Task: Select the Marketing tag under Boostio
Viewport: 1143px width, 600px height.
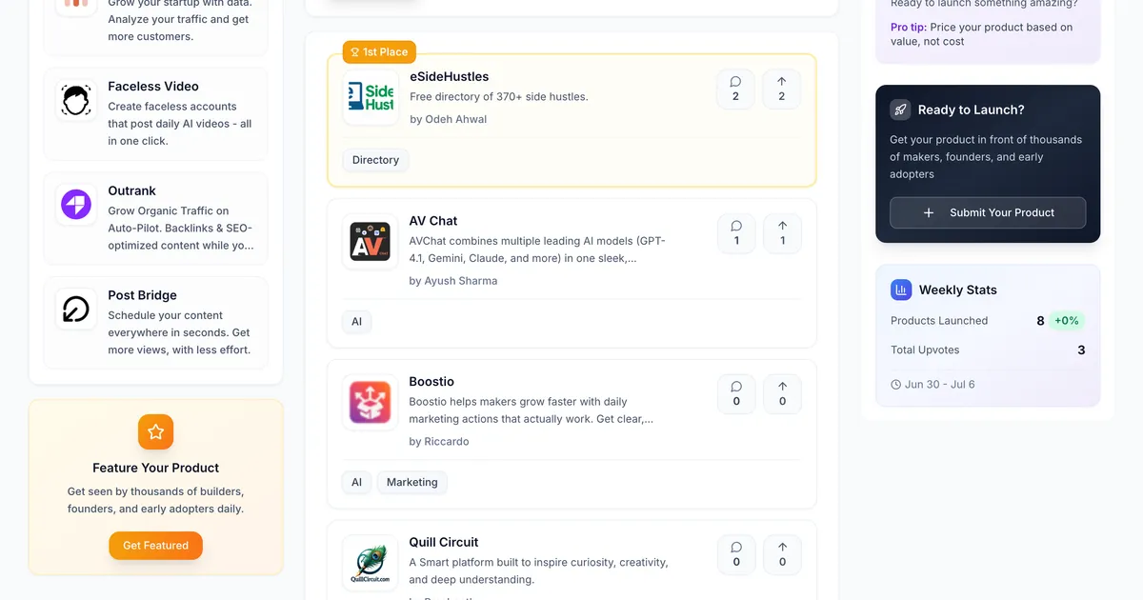Action: [x=411, y=482]
